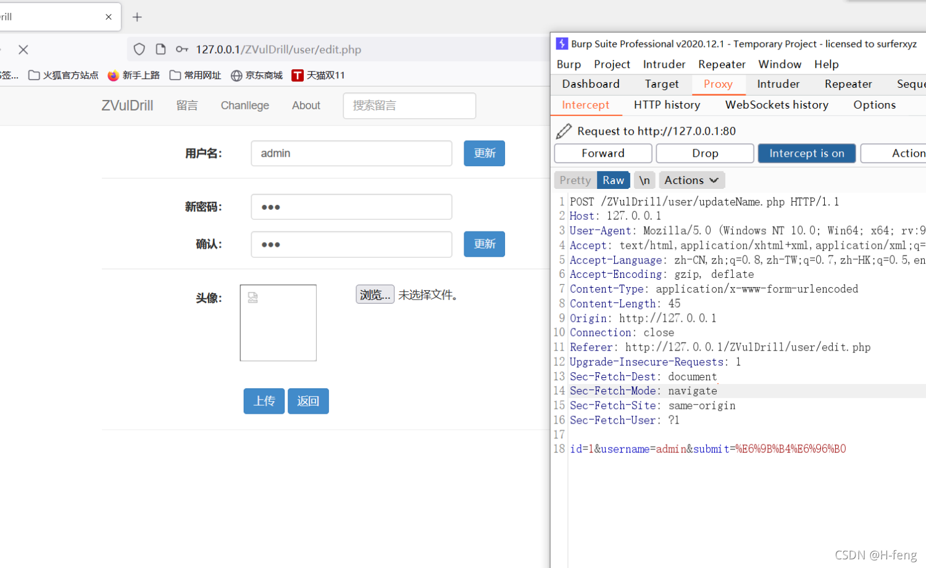Open the 新手上路 Firefox bookmark

(x=133, y=75)
